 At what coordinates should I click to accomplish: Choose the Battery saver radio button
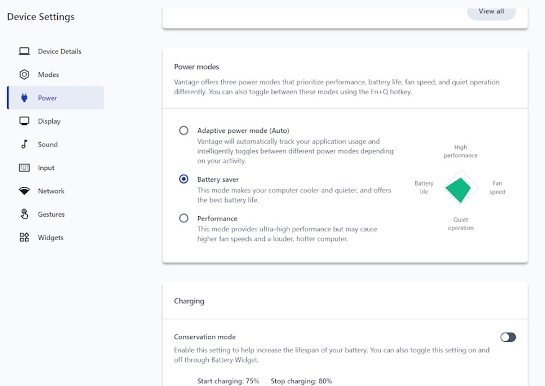pyautogui.click(x=184, y=179)
